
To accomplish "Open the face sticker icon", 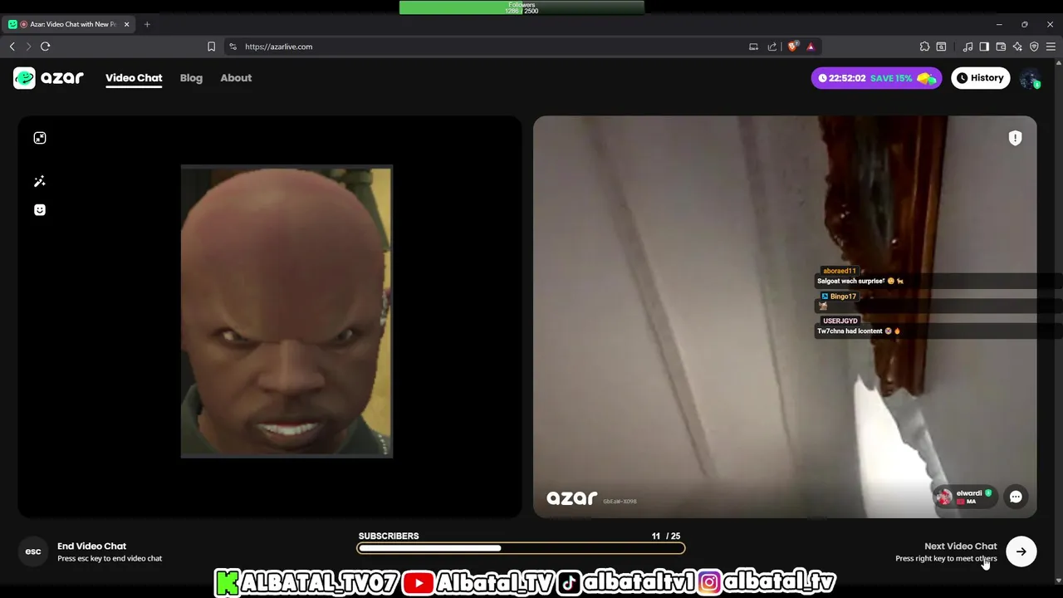I will point(40,210).
